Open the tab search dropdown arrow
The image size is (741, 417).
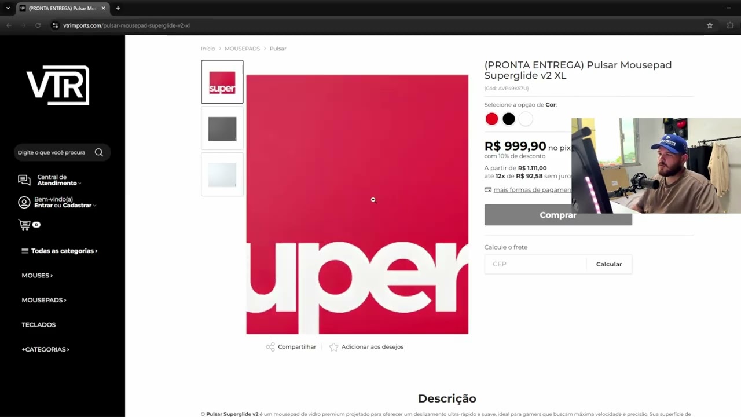pos(8,8)
